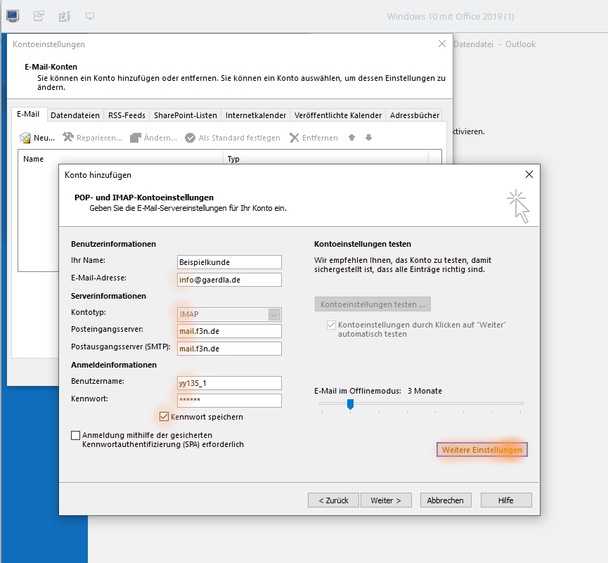Open the Kontotyp IMAP dropdown

[229, 314]
